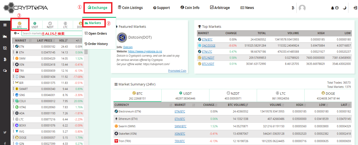The width and height of the screenshot is (358, 145).
Task: Open the user avatar profile icon
Action: coord(302,8)
